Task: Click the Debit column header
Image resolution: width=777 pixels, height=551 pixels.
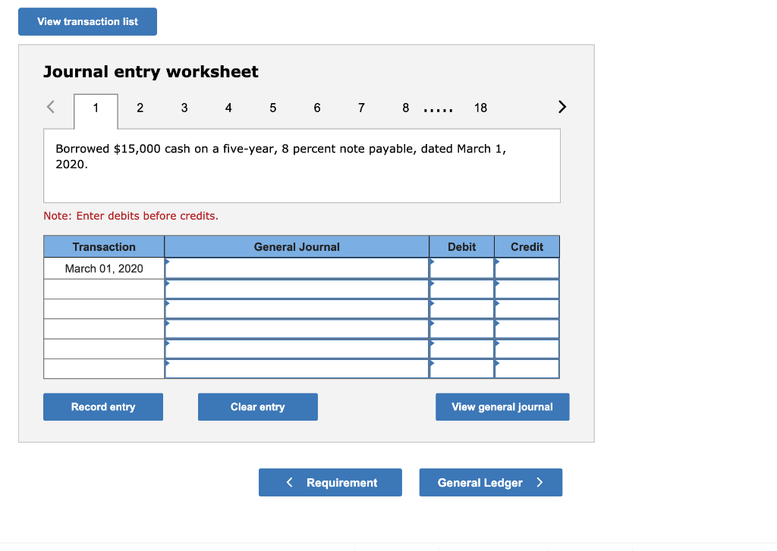Action: (x=462, y=246)
